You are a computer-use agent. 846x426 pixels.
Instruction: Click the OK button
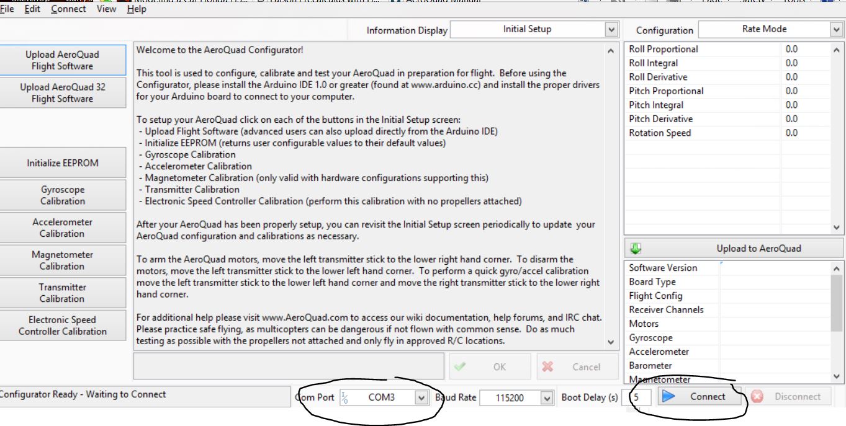(490, 366)
